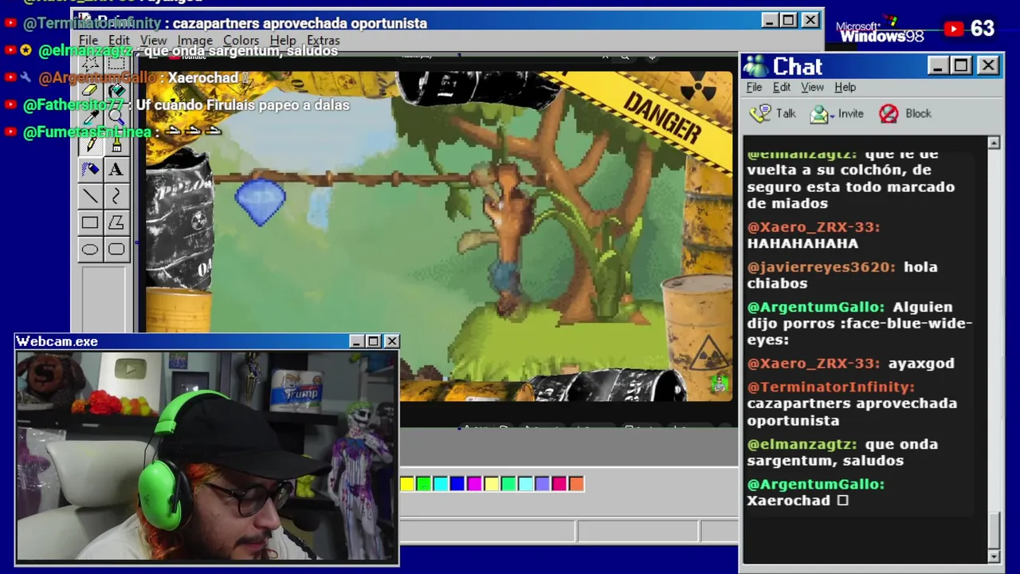The height and width of the screenshot is (574, 1020).
Task: Click the Block button label
Action: [918, 114]
